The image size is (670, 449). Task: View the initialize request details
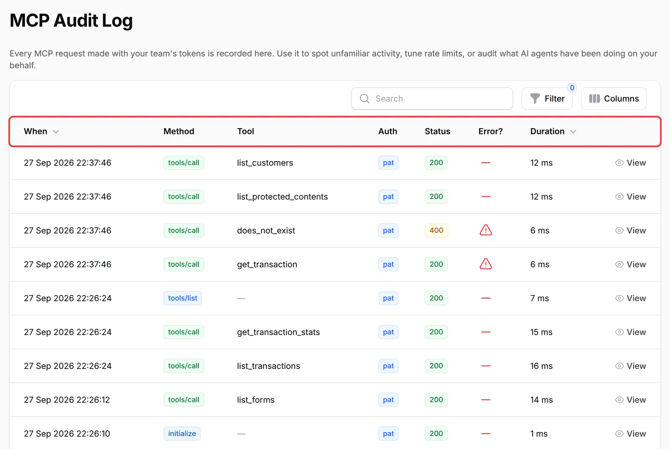(631, 434)
